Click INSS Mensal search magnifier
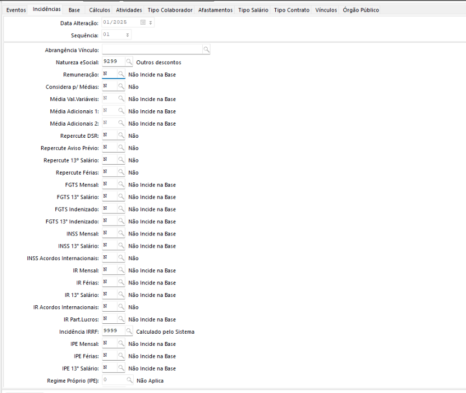 click(x=121, y=233)
